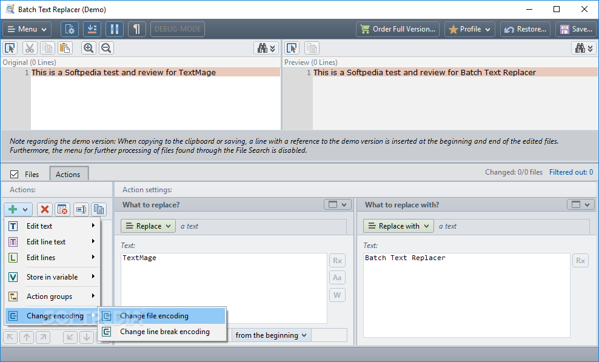Open What to replace with layout dropdown
599x362 pixels.
(581, 204)
